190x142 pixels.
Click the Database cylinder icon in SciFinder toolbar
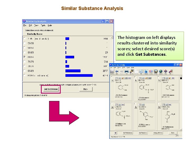coord(146,72)
